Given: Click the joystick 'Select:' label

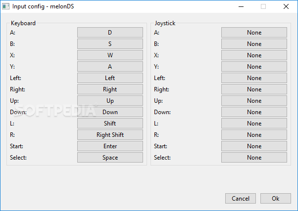Looking at the screenshot, I should point(162,158).
